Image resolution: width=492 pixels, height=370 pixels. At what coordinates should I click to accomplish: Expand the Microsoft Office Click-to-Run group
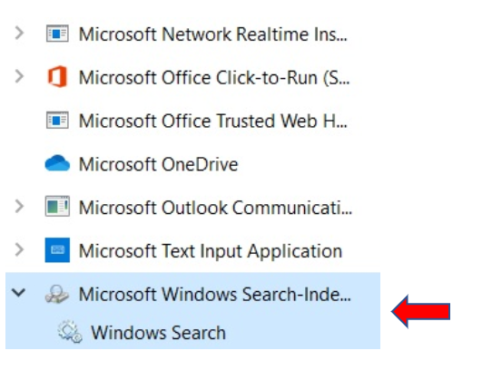pos(19,76)
